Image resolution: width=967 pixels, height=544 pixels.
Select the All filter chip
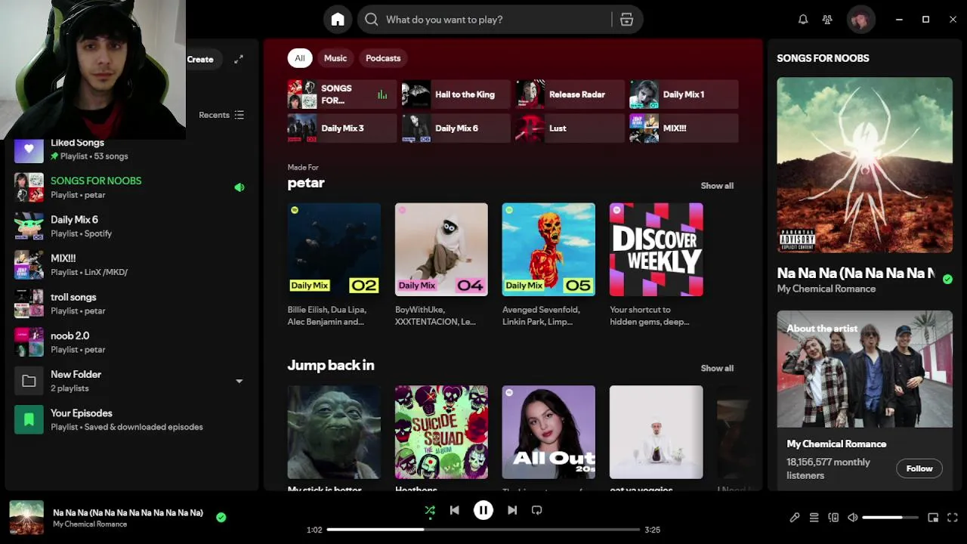point(300,58)
